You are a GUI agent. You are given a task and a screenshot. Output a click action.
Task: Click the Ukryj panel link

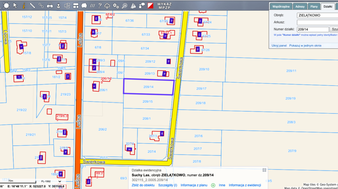click(279, 46)
